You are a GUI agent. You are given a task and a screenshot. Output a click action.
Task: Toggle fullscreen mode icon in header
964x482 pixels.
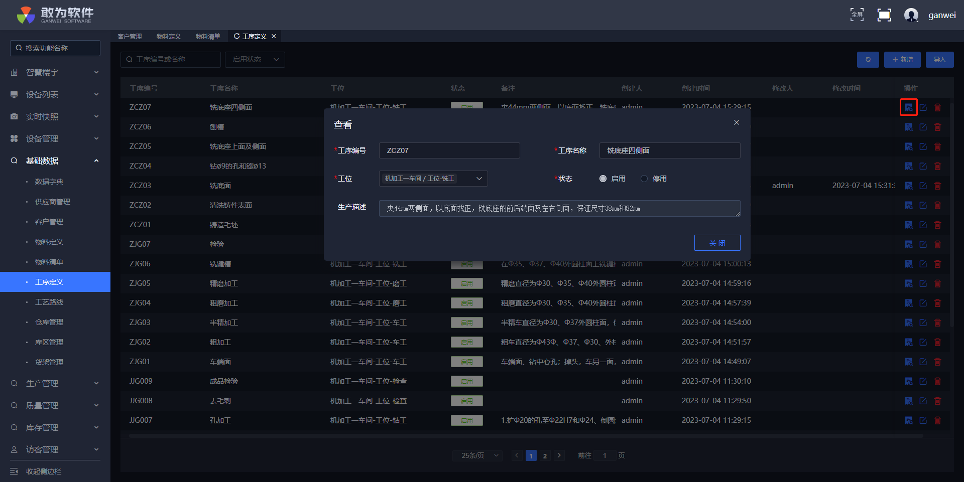884,15
